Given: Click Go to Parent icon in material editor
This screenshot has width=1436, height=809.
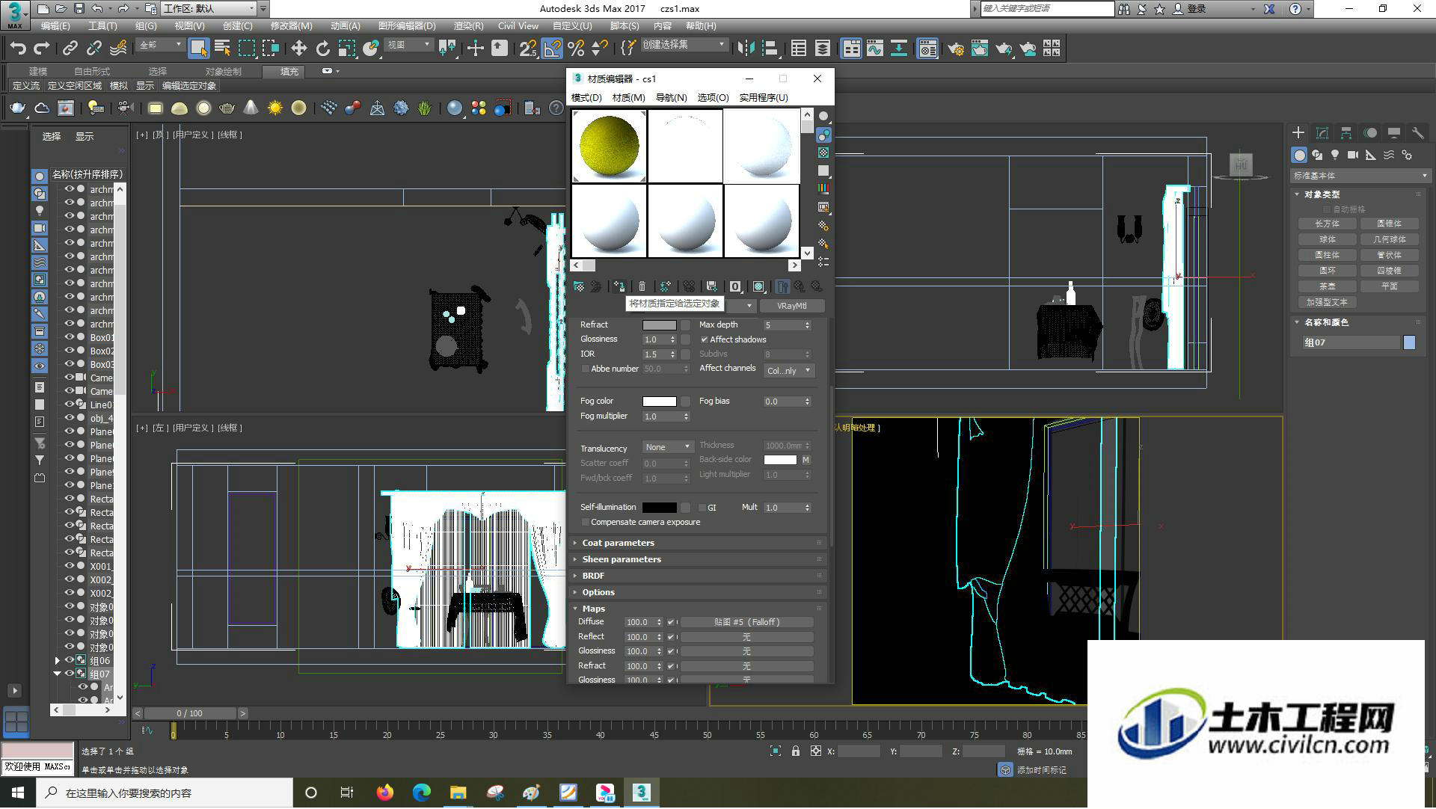Looking at the screenshot, I should [x=800, y=286].
